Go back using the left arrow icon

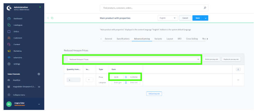click(48, 18)
